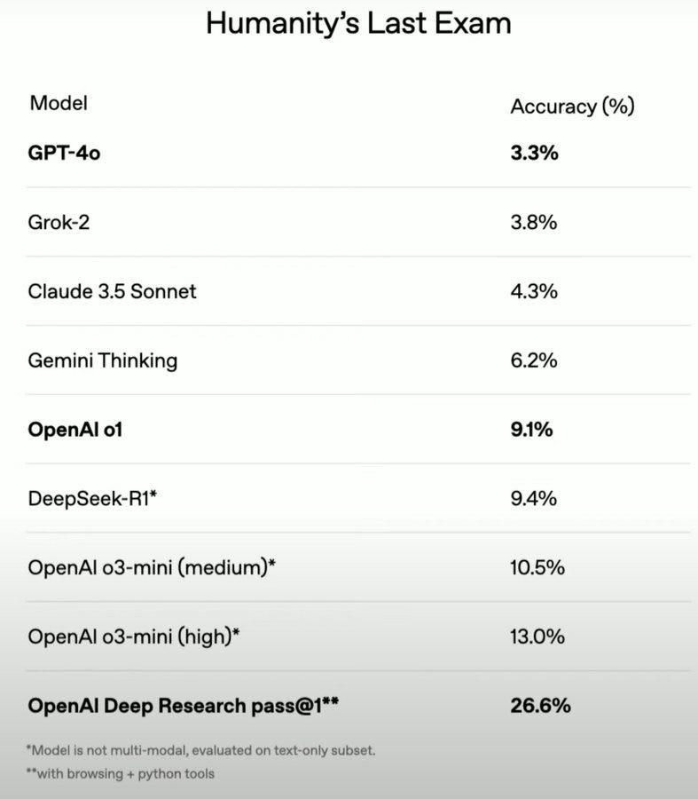Viewport: 698px width, 799px height.
Task: Select the 4.3% accuracy value
Action: [534, 291]
